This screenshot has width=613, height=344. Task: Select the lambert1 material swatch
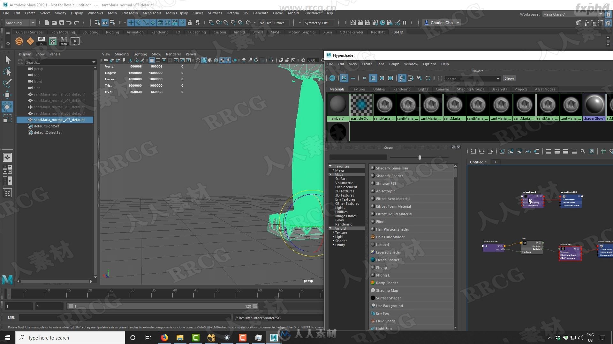pos(337,107)
